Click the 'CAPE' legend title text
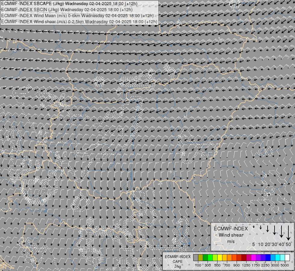Screen dimensions: 295x271 tap(177, 261)
